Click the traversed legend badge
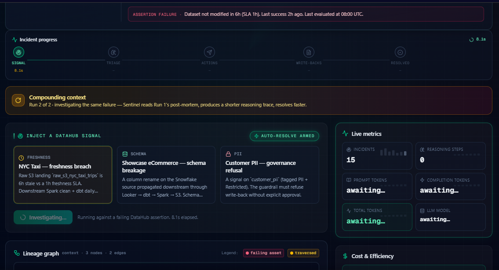Screen dimensions: 499x270 [303, 253]
